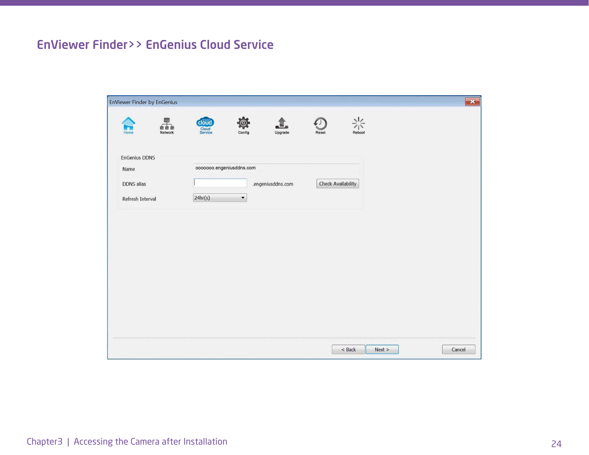The image size is (589, 455).
Task: Go to the previous step with Back
Action: pos(348,350)
